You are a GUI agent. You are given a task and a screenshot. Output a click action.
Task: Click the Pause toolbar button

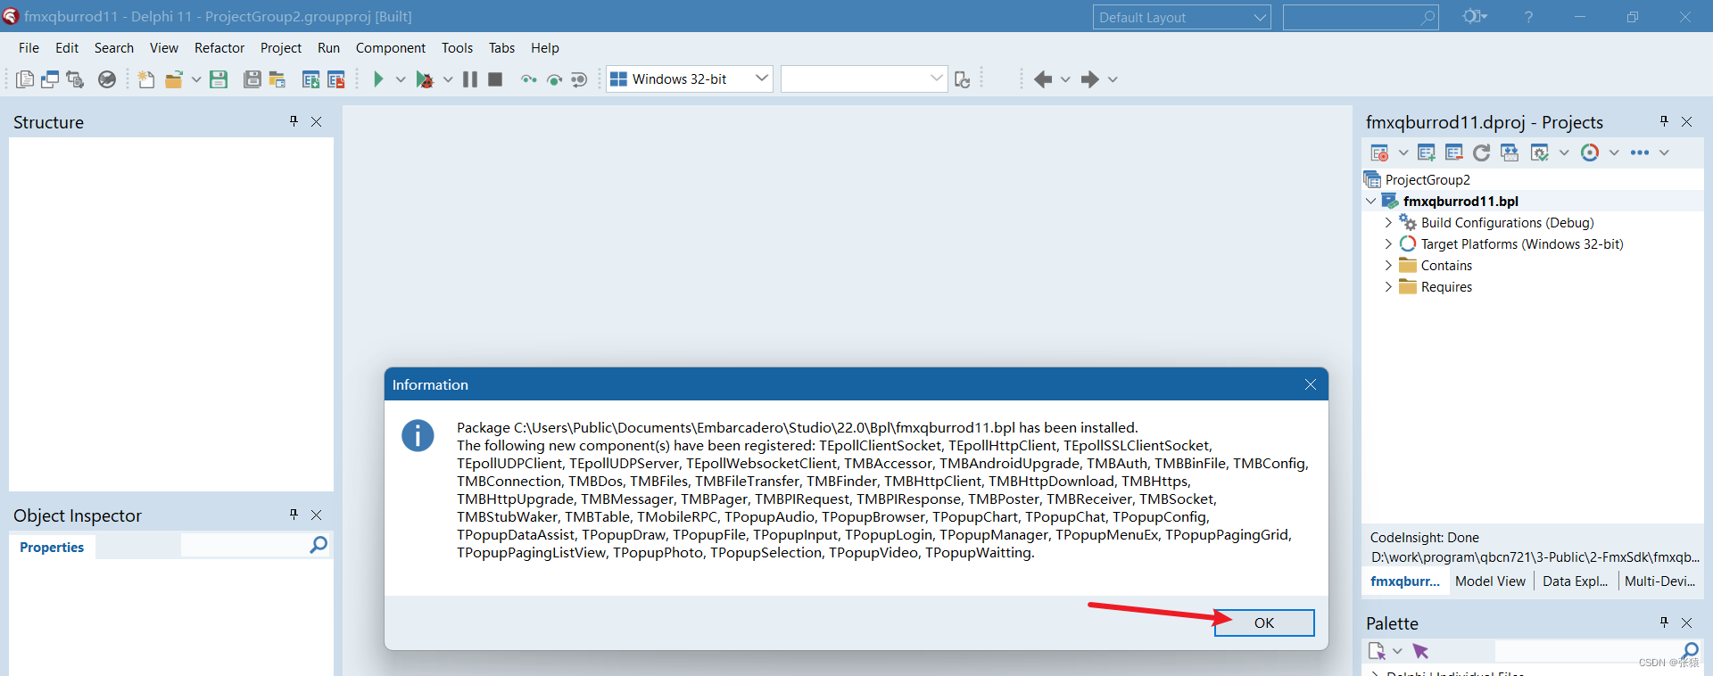(470, 79)
